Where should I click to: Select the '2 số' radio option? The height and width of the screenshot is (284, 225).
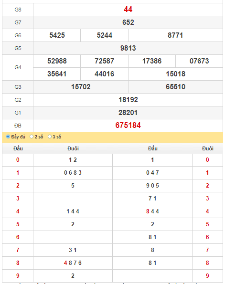coord(32,137)
